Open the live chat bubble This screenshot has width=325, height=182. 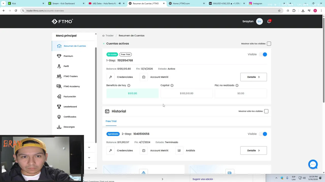click(313, 164)
